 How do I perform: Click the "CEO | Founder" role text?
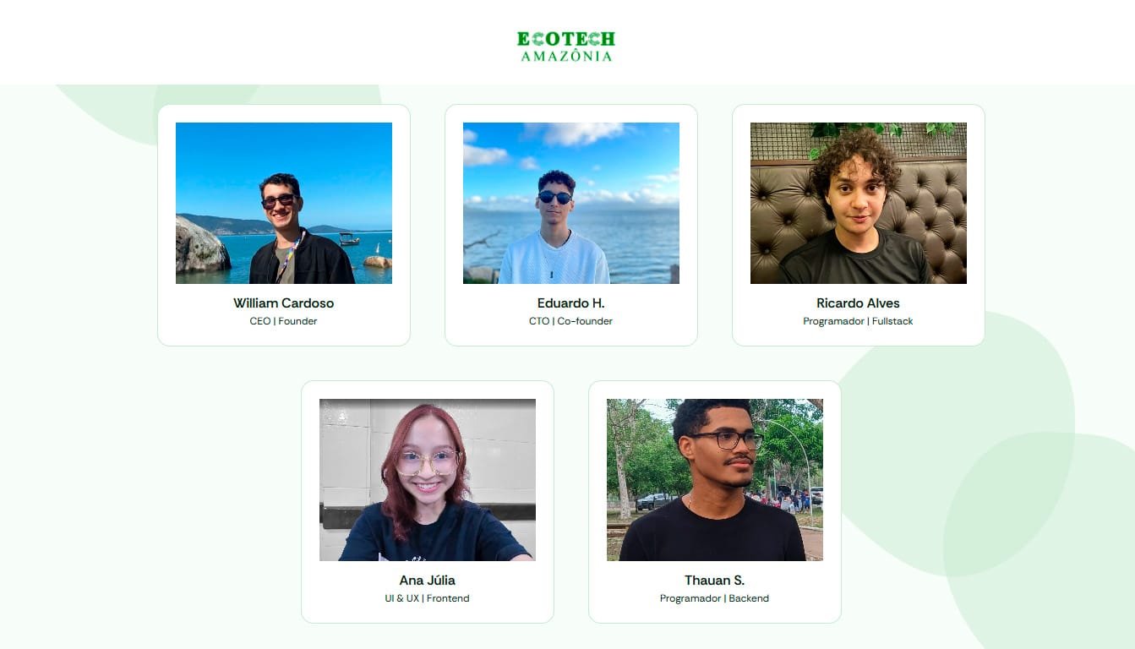click(284, 321)
